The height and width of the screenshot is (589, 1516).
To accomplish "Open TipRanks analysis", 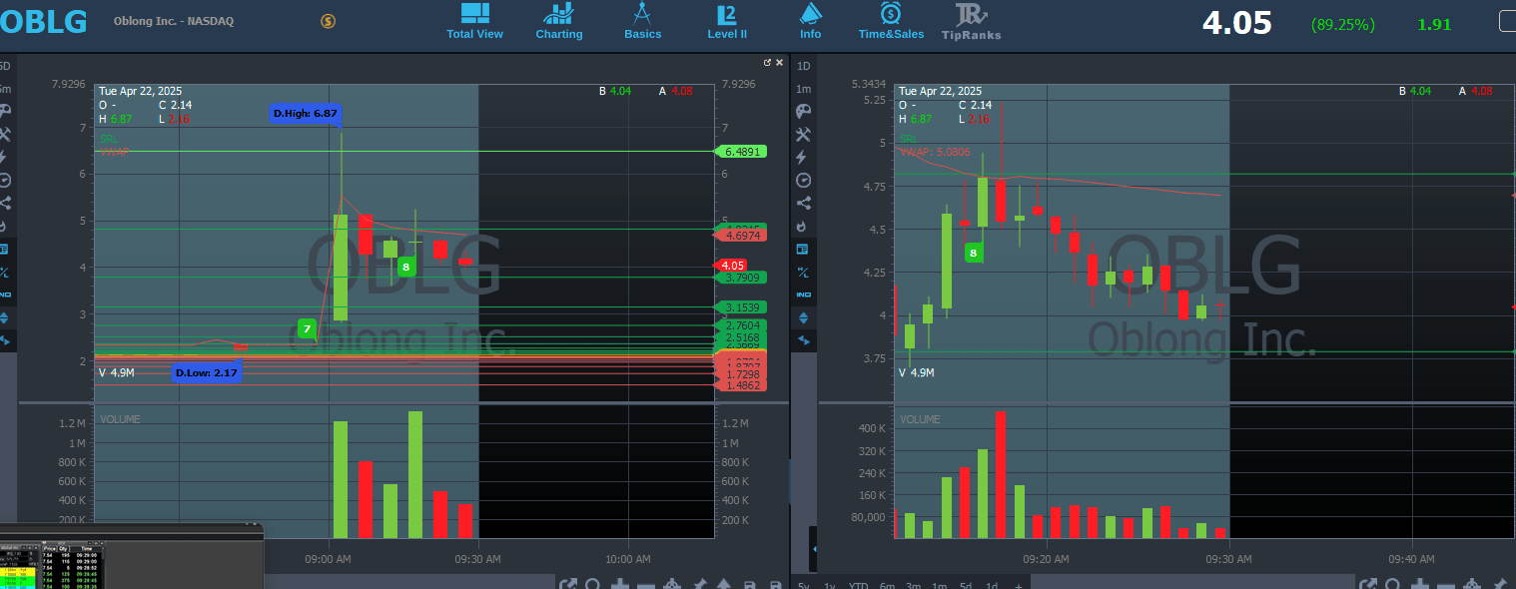I will click(971, 22).
